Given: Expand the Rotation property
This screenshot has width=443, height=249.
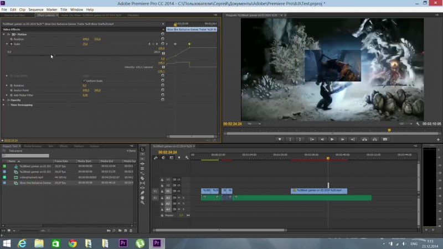Looking at the screenshot, I should tap(7, 86).
